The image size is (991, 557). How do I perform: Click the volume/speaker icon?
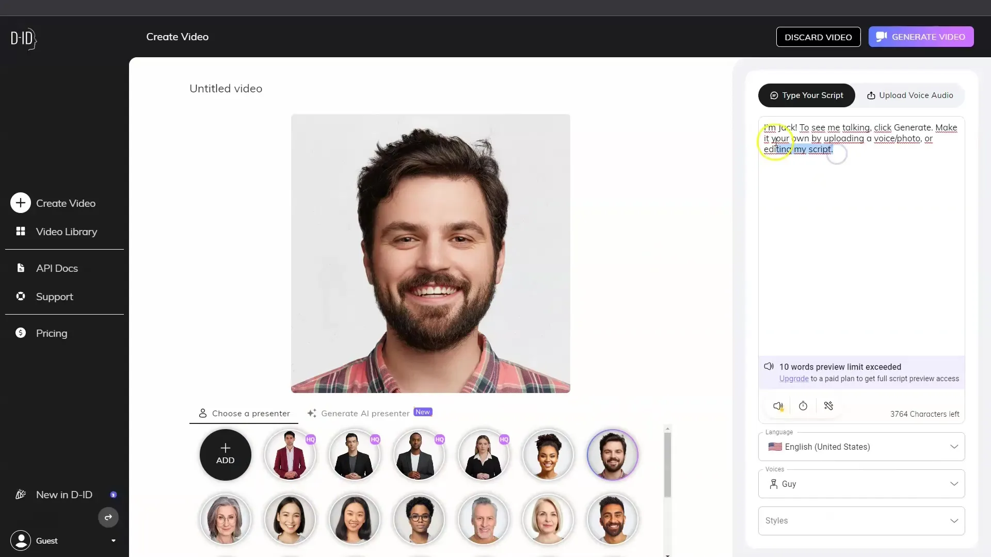pos(778,406)
